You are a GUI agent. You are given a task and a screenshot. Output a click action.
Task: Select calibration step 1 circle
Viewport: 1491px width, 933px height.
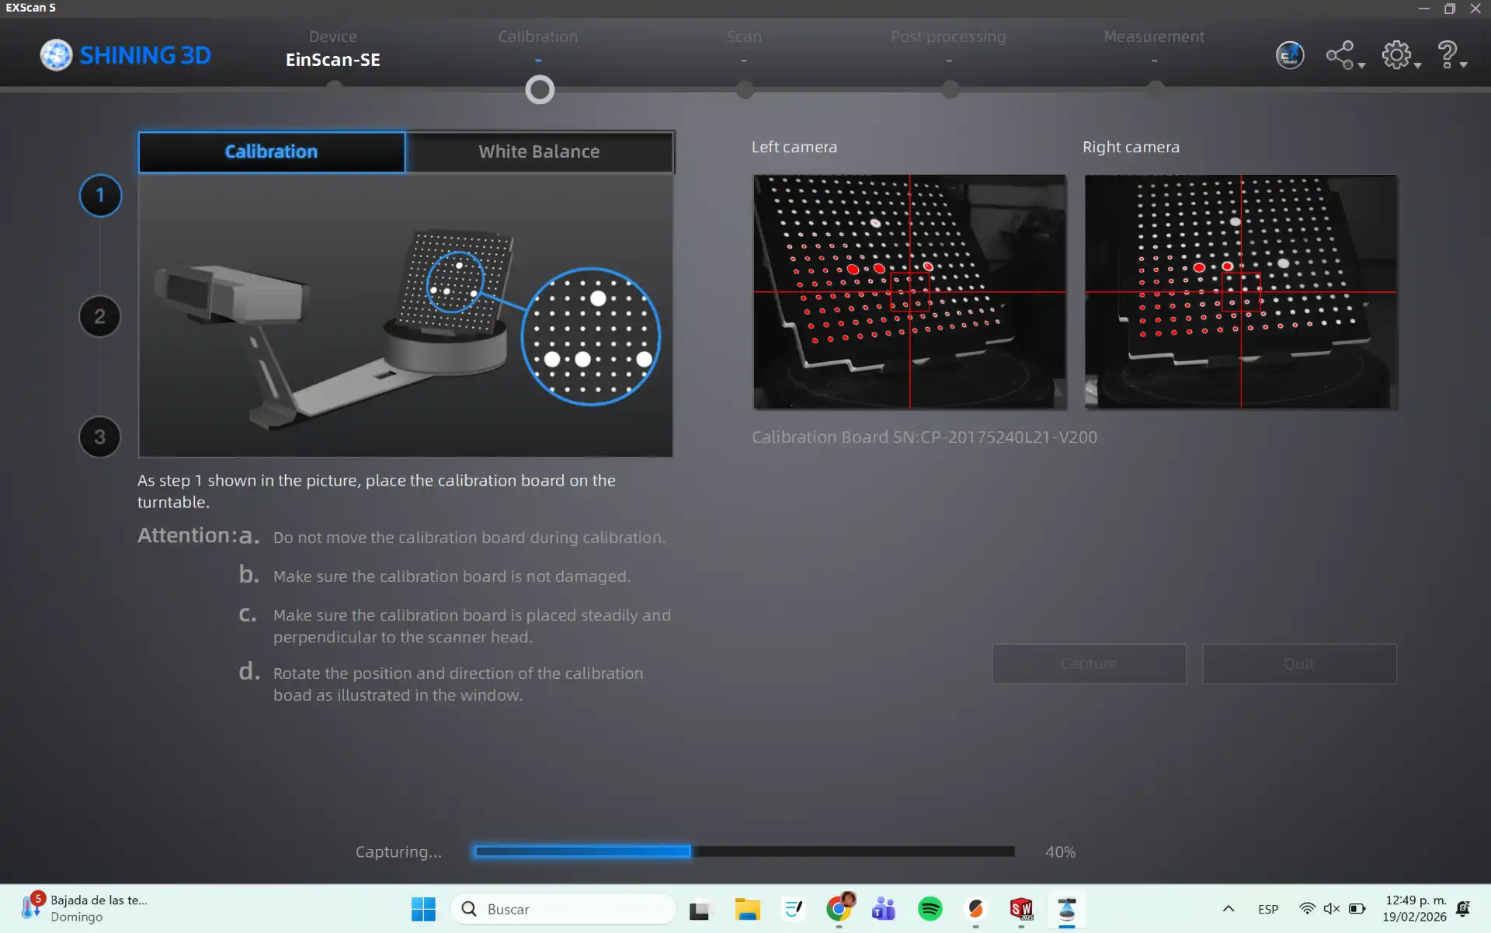[100, 195]
